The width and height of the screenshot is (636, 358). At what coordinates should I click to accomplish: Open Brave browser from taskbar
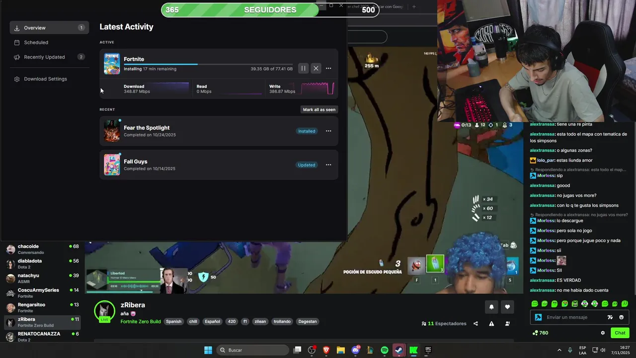[326, 350]
